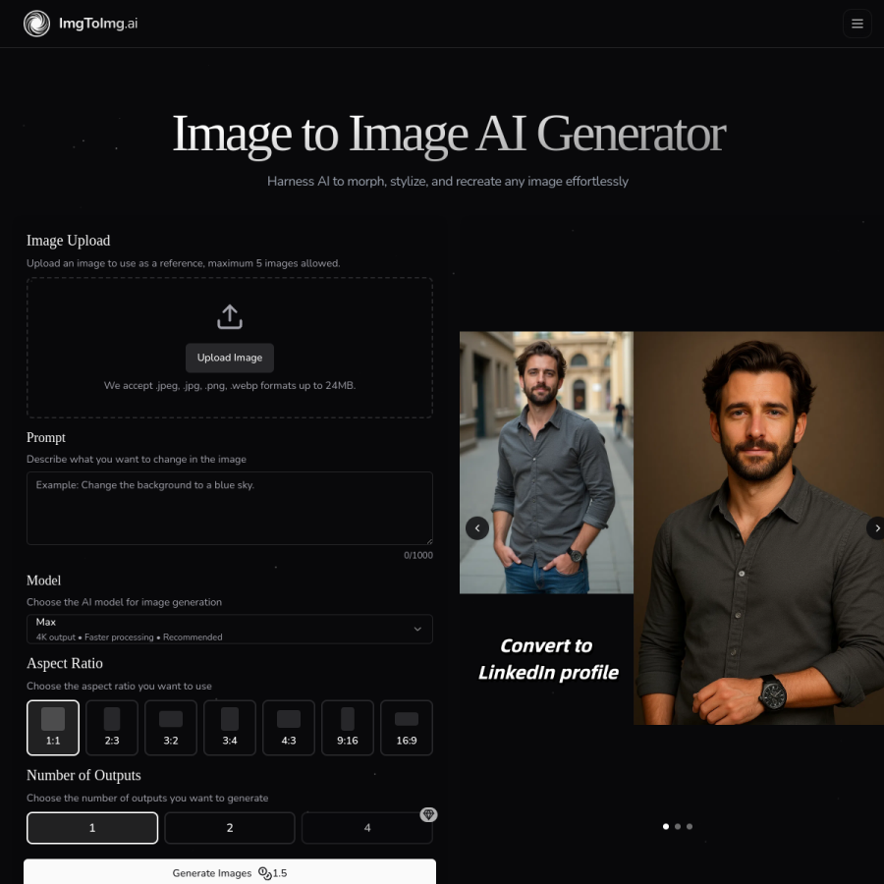Click the ImgToImg.ai swirl logo
Screen dimensions: 884x884
[x=36, y=24]
